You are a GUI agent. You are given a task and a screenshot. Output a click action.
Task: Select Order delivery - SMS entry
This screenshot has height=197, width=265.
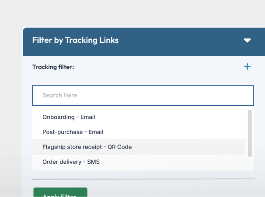click(x=71, y=162)
